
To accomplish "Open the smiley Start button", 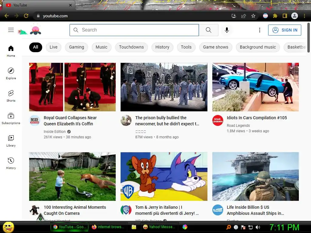I will pos(8,227).
